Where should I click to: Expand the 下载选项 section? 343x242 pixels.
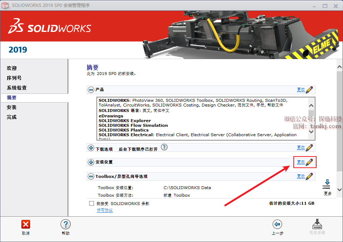click(x=91, y=147)
